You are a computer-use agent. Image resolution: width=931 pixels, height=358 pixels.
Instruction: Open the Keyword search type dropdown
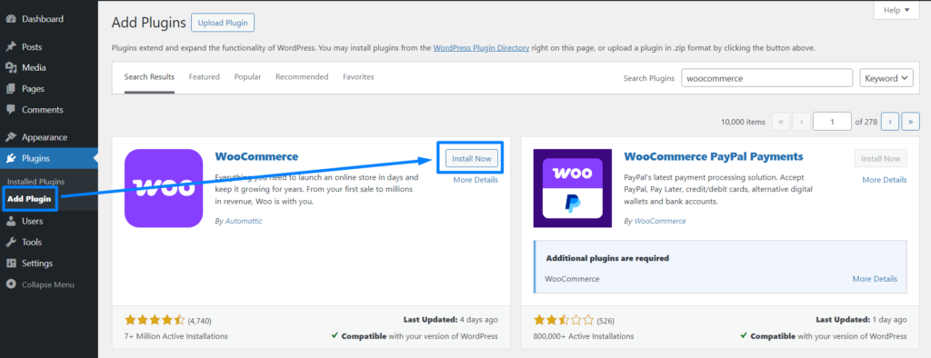point(886,78)
